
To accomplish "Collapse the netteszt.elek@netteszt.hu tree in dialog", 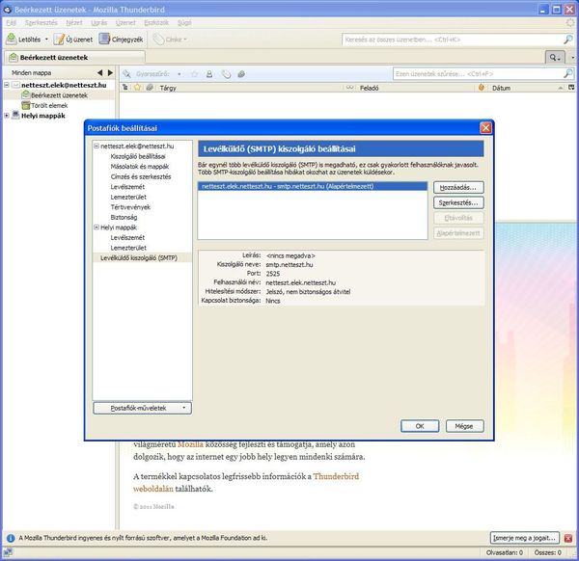I will pos(96,146).
